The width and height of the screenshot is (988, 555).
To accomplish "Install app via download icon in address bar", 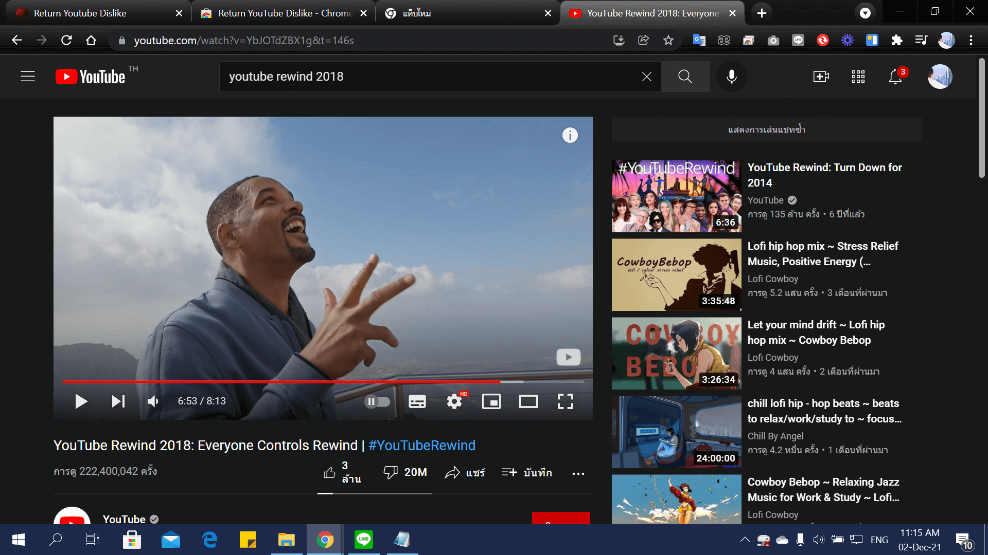I will point(619,40).
